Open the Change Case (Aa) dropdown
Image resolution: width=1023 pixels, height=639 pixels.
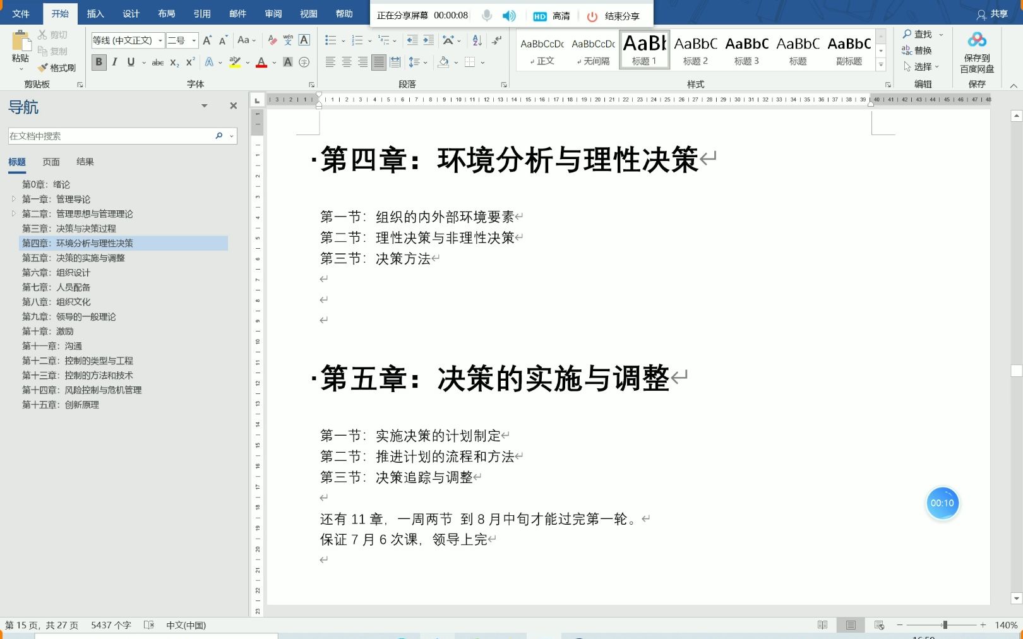246,40
